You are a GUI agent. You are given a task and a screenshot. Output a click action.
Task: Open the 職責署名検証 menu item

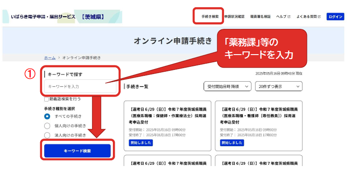261,17
